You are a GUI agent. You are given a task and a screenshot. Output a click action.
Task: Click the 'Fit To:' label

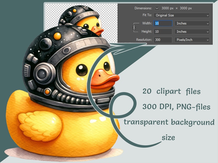(x=147, y=15)
